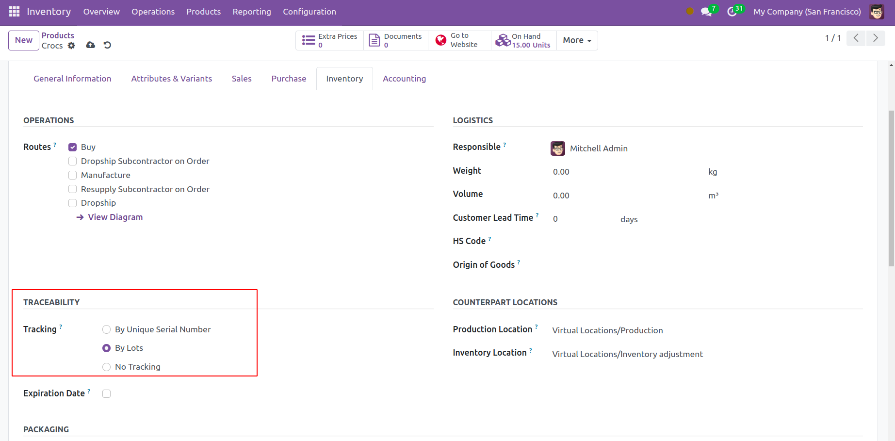Open the apps grid menu icon

click(14, 12)
